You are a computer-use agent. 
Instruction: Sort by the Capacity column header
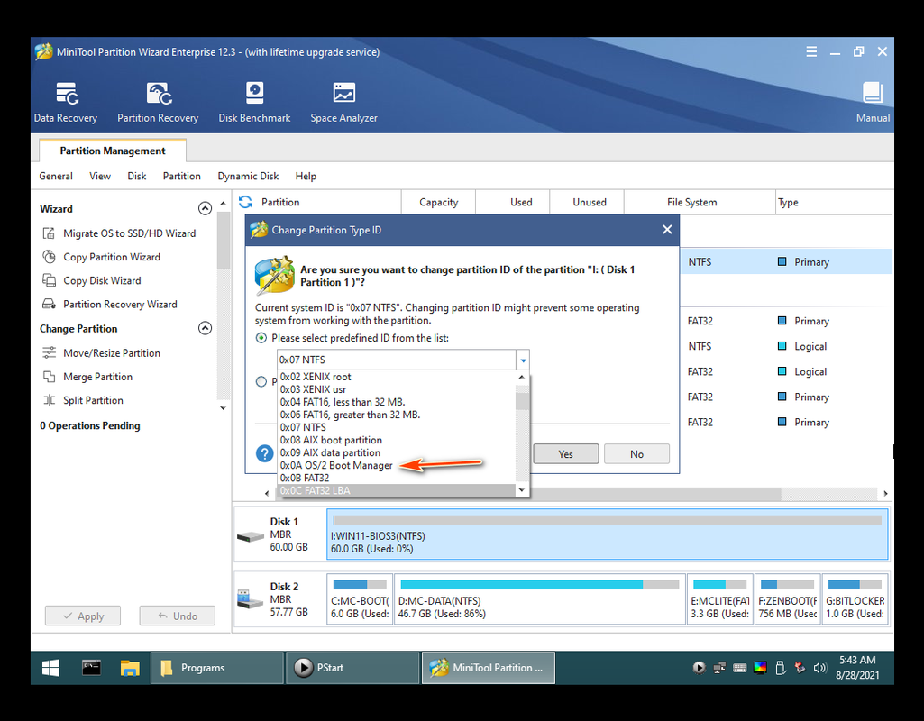click(438, 202)
